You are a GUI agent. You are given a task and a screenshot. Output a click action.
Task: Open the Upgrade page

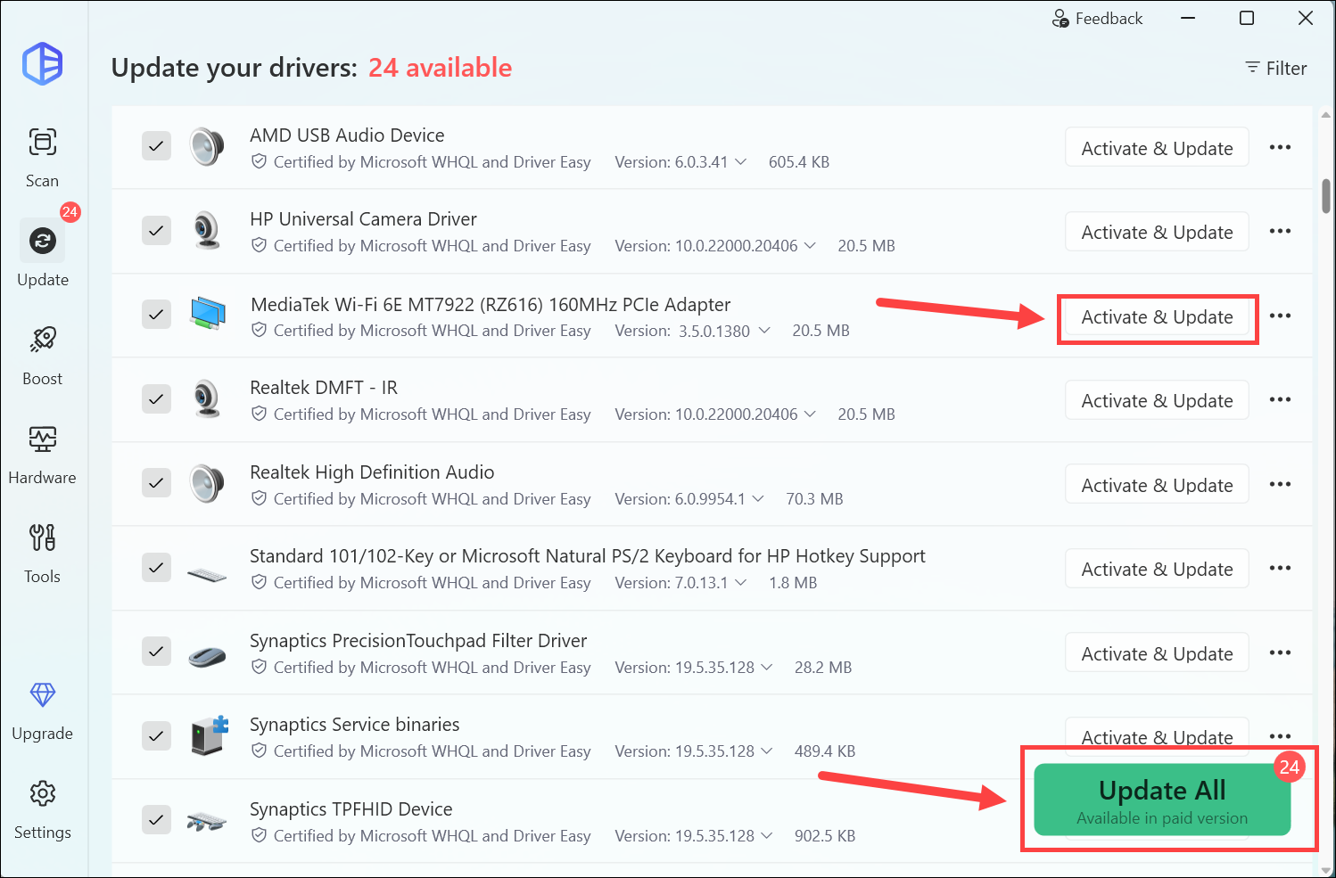point(42,710)
